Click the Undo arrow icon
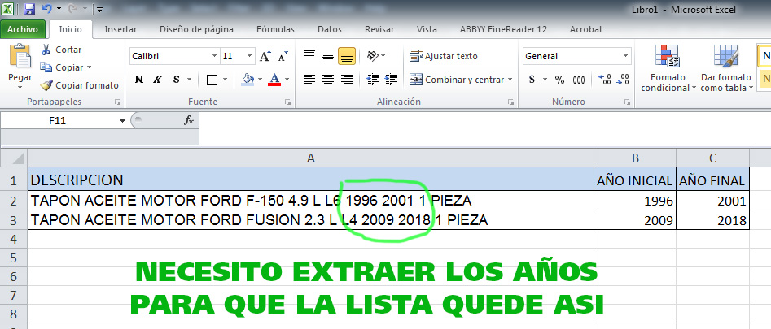Image resolution: width=771 pixels, height=329 pixels. pyautogui.click(x=46, y=8)
